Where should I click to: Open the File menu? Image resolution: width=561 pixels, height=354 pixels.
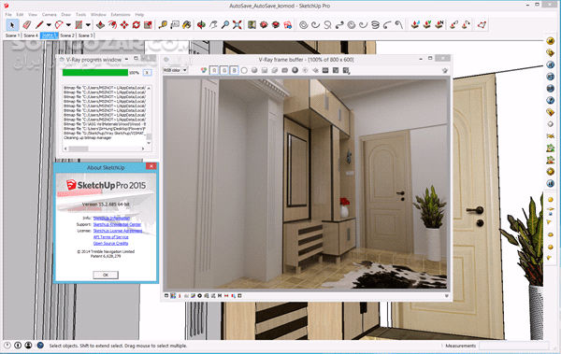[x=8, y=15]
